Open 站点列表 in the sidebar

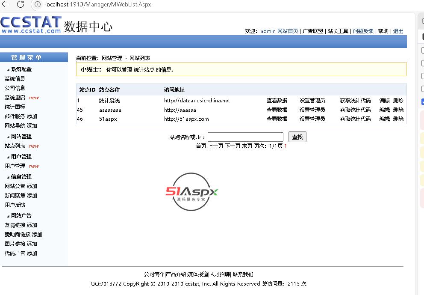point(15,146)
